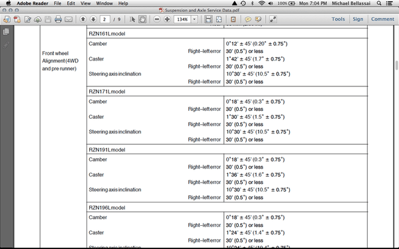
Task: Toggle scrolling fit-width page mode
Action: 208,19
